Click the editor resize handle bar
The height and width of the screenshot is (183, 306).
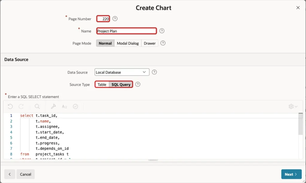tap(153, 160)
